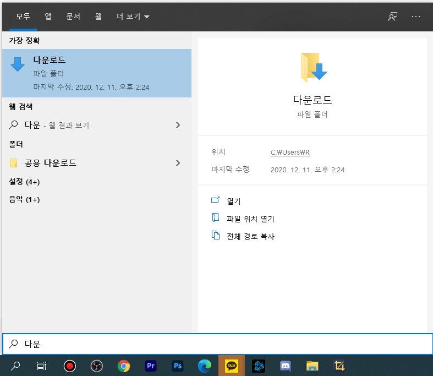Click the 파일 위치 열기 icon
Viewport: 433px width, 376px height.
coord(215,217)
